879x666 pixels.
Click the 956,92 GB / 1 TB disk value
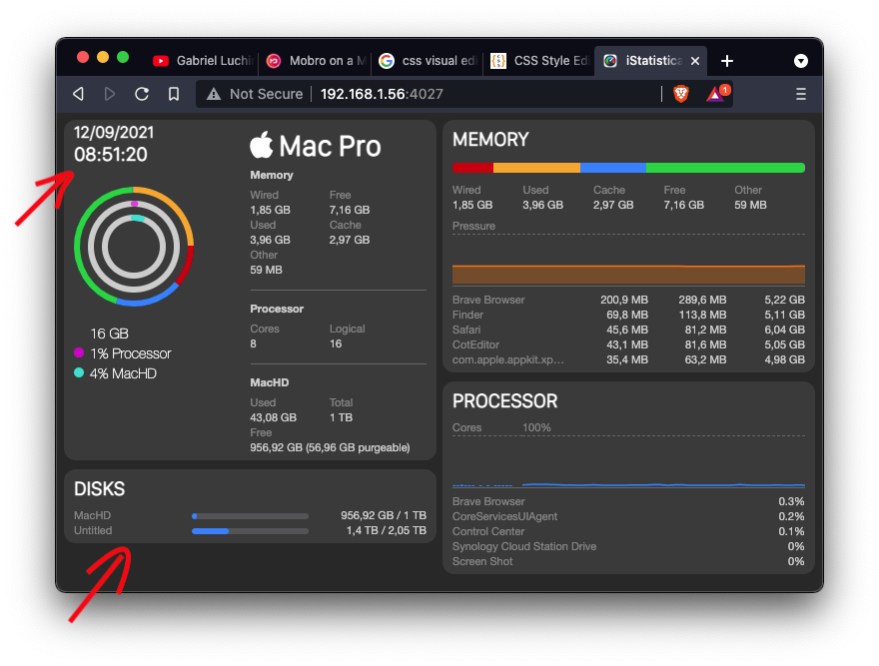click(x=384, y=516)
